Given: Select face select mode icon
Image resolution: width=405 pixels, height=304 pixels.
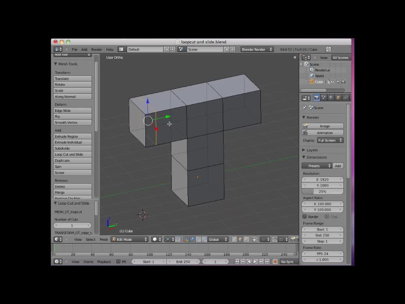Looking at the screenshot, I should click(x=246, y=240).
